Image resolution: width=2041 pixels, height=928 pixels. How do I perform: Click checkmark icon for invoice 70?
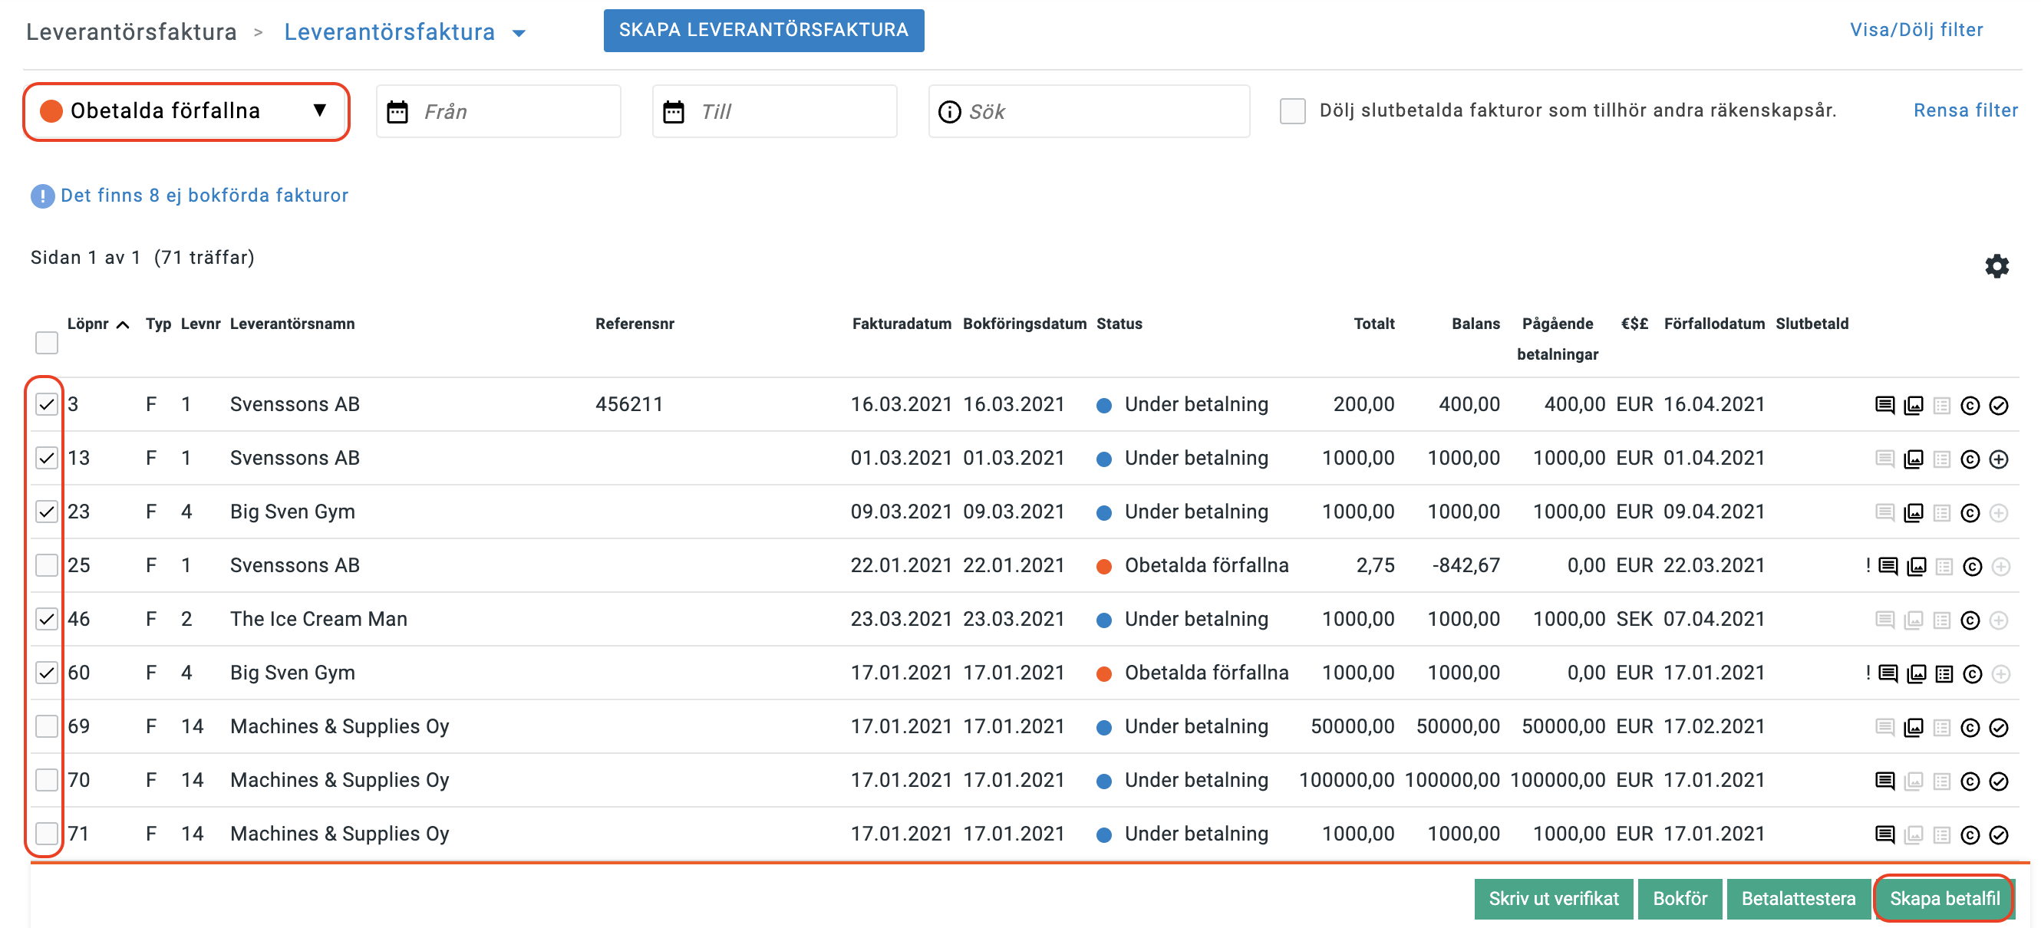point(1998,782)
